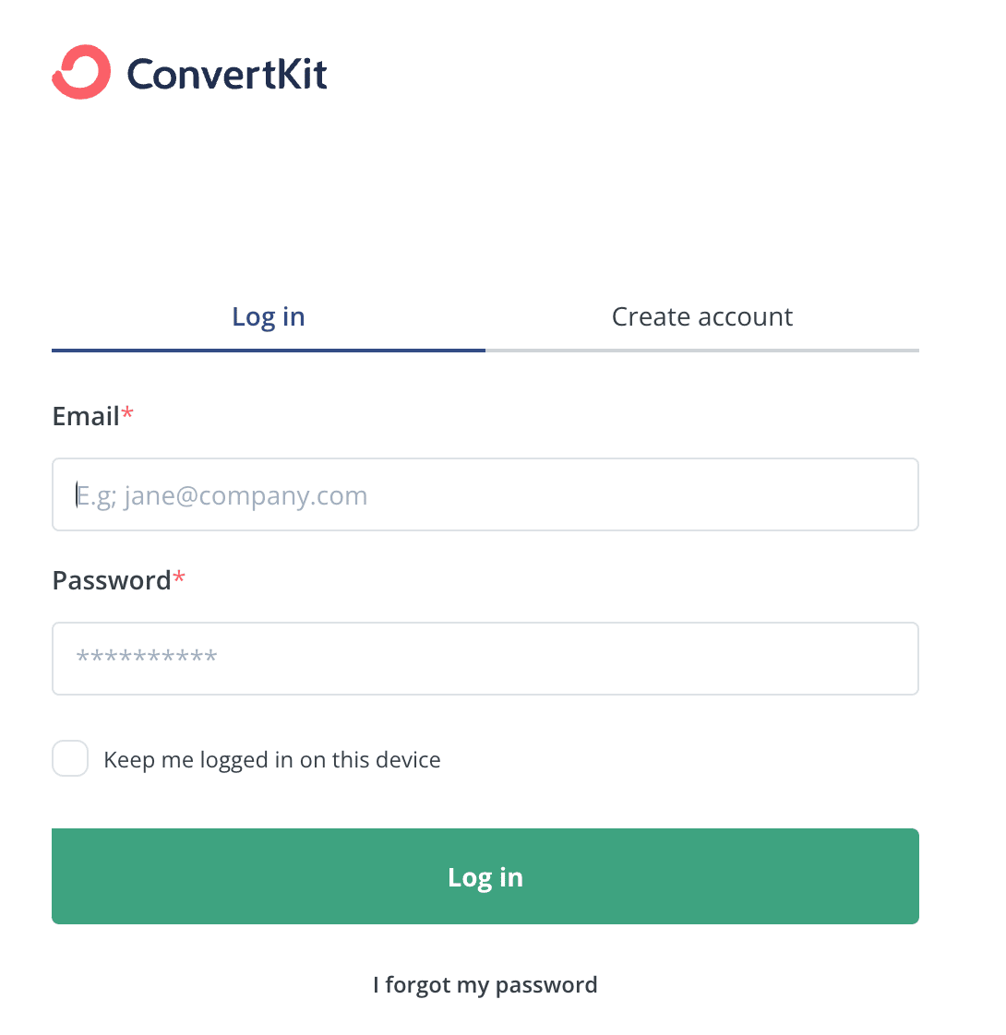The height and width of the screenshot is (1035, 1006).
Task: Click the 'Keep me logged in on this device' label
Action: (x=272, y=760)
